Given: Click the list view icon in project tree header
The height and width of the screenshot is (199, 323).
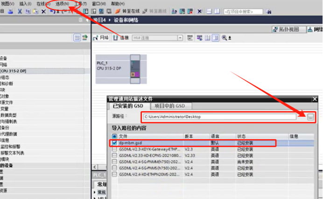Looking at the screenshot, I should (77, 38).
